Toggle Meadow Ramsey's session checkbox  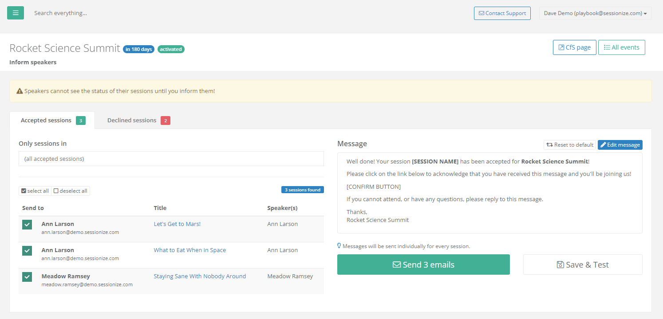27,277
